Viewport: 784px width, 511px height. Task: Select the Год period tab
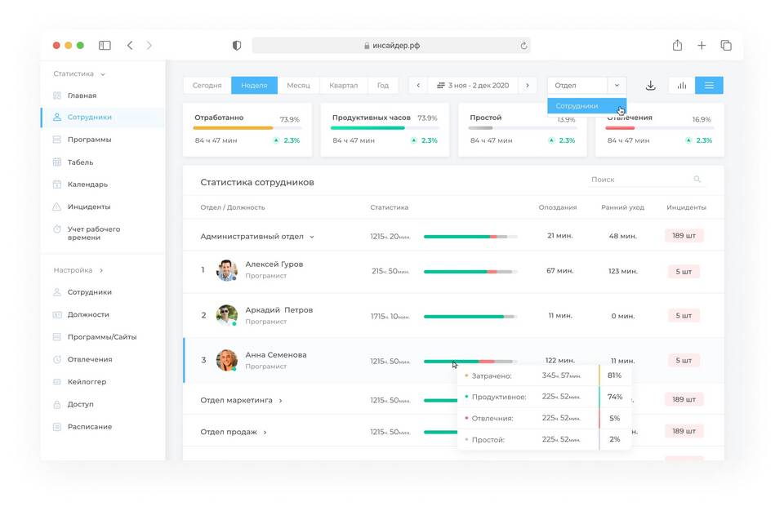coord(383,86)
